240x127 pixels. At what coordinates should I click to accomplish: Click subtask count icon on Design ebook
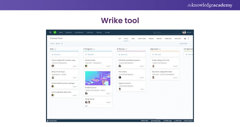click(x=86, y=106)
